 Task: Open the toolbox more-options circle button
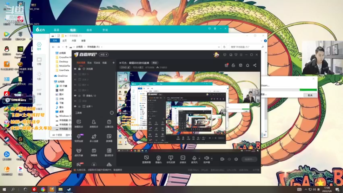click(112, 113)
